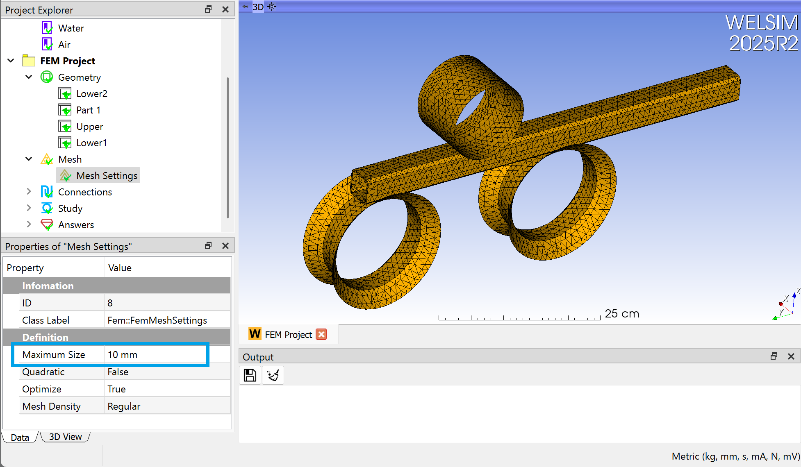Select the Lower2 part icon
The height and width of the screenshot is (467, 801).
point(65,93)
